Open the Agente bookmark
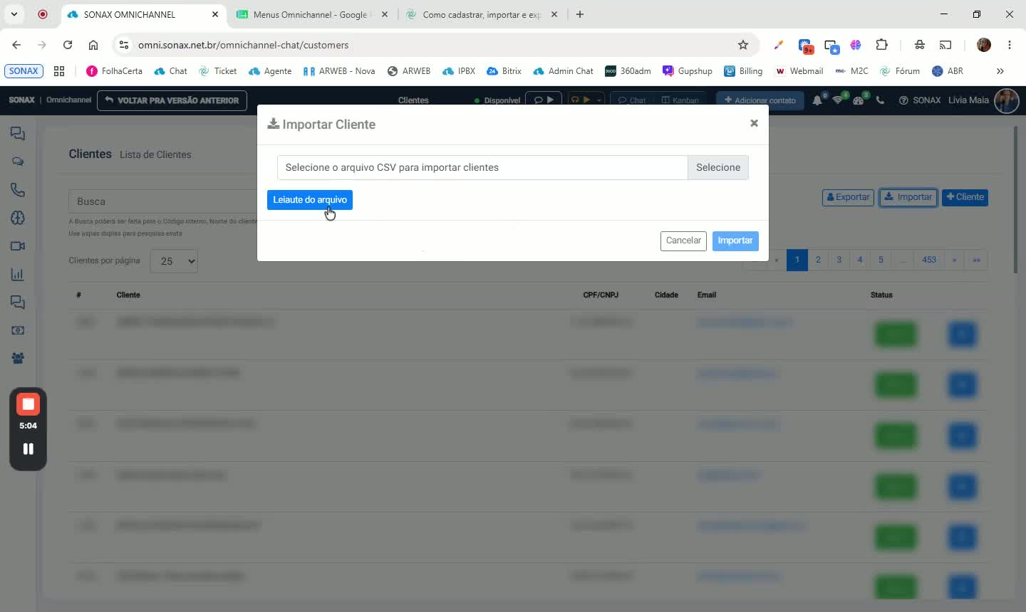 point(270,71)
